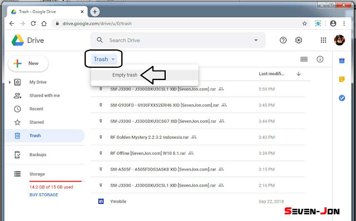This screenshot has height=221, width=356.
Task: Open Shared with me
Action: pos(44,96)
